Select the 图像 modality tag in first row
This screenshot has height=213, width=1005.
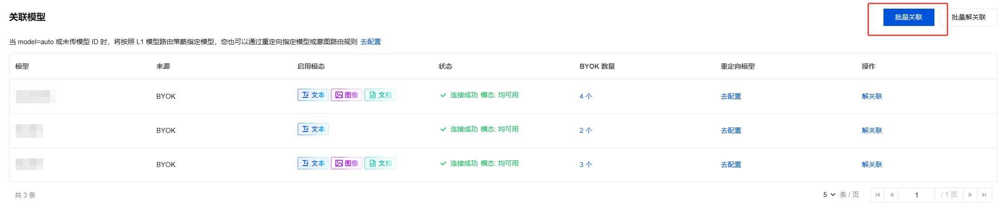(346, 95)
